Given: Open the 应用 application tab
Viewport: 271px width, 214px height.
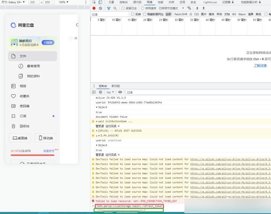Looking at the screenshot, I should (x=182, y=2).
